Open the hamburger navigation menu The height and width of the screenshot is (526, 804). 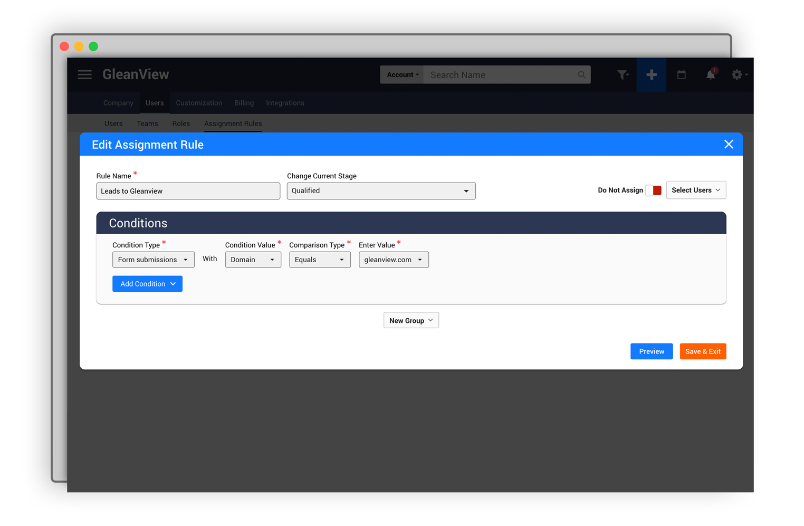(85, 74)
